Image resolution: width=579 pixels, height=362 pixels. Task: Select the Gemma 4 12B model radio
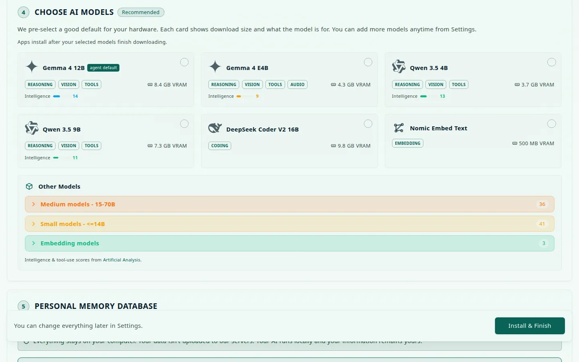[x=184, y=62]
